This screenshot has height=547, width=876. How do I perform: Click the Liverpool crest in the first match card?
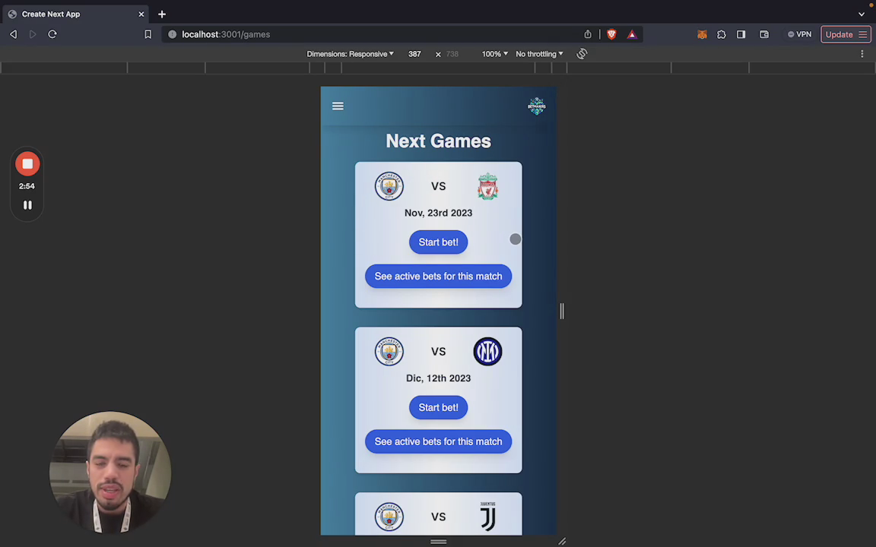click(487, 186)
